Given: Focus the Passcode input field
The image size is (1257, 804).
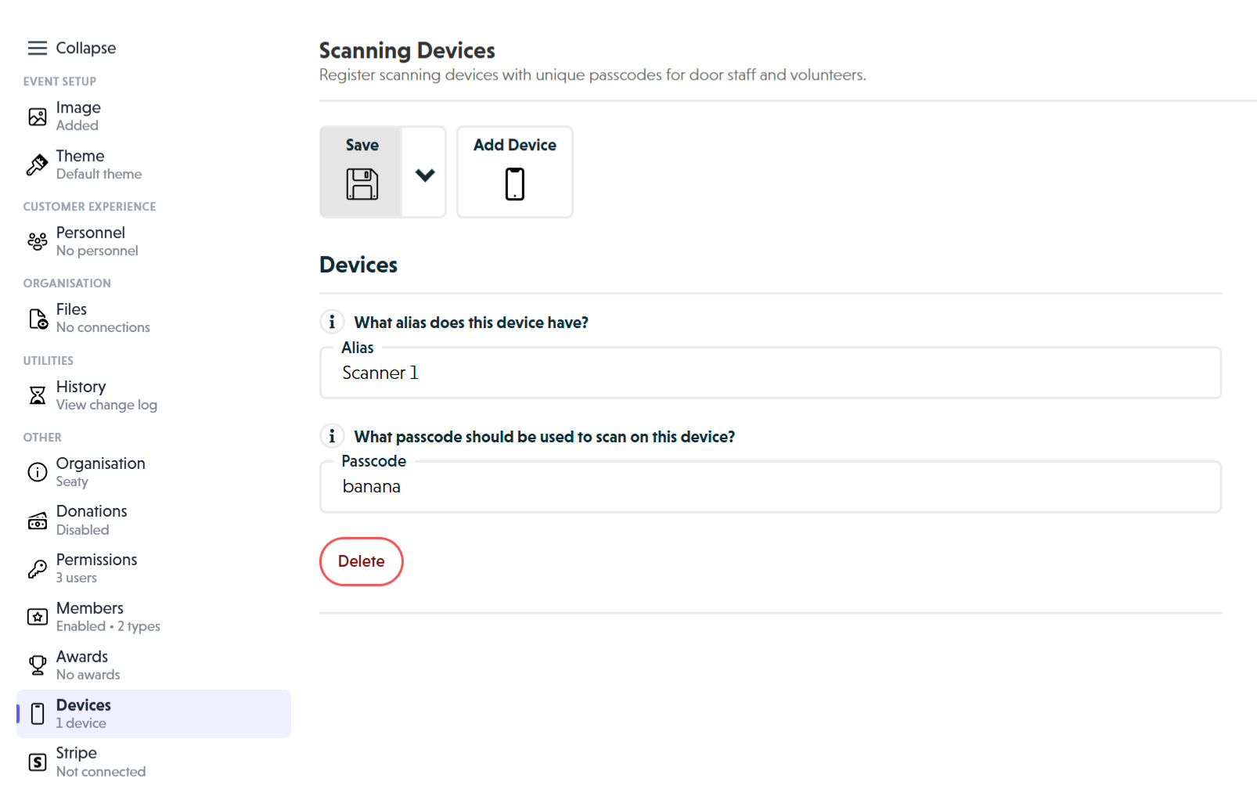Looking at the screenshot, I should [x=770, y=487].
